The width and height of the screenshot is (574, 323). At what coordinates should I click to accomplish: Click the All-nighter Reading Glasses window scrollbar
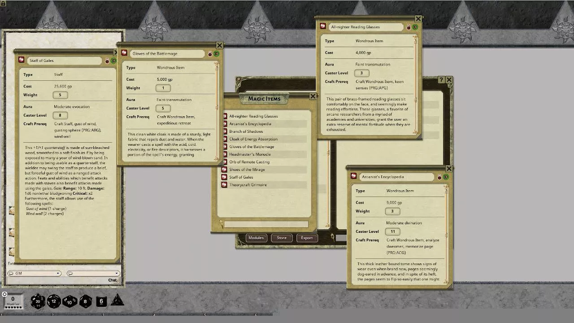(415, 84)
